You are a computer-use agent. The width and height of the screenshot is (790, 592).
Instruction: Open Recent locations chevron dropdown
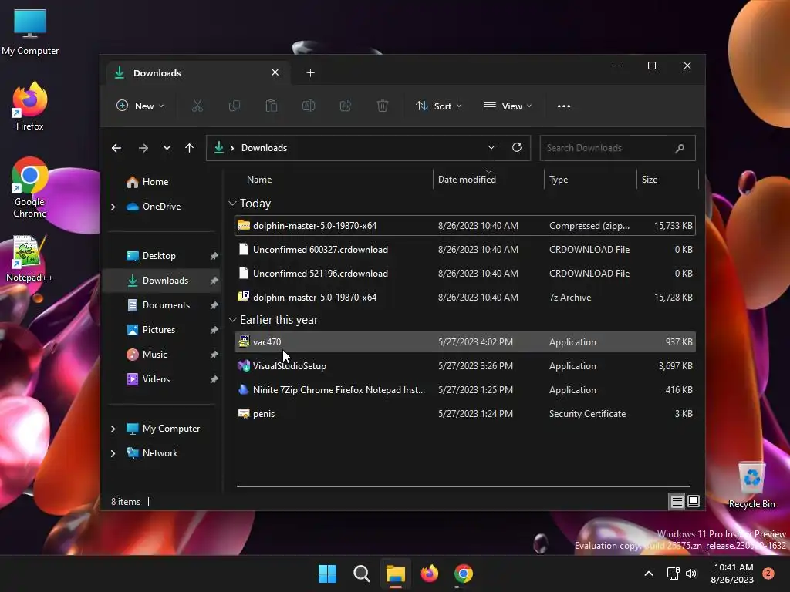[x=167, y=148]
